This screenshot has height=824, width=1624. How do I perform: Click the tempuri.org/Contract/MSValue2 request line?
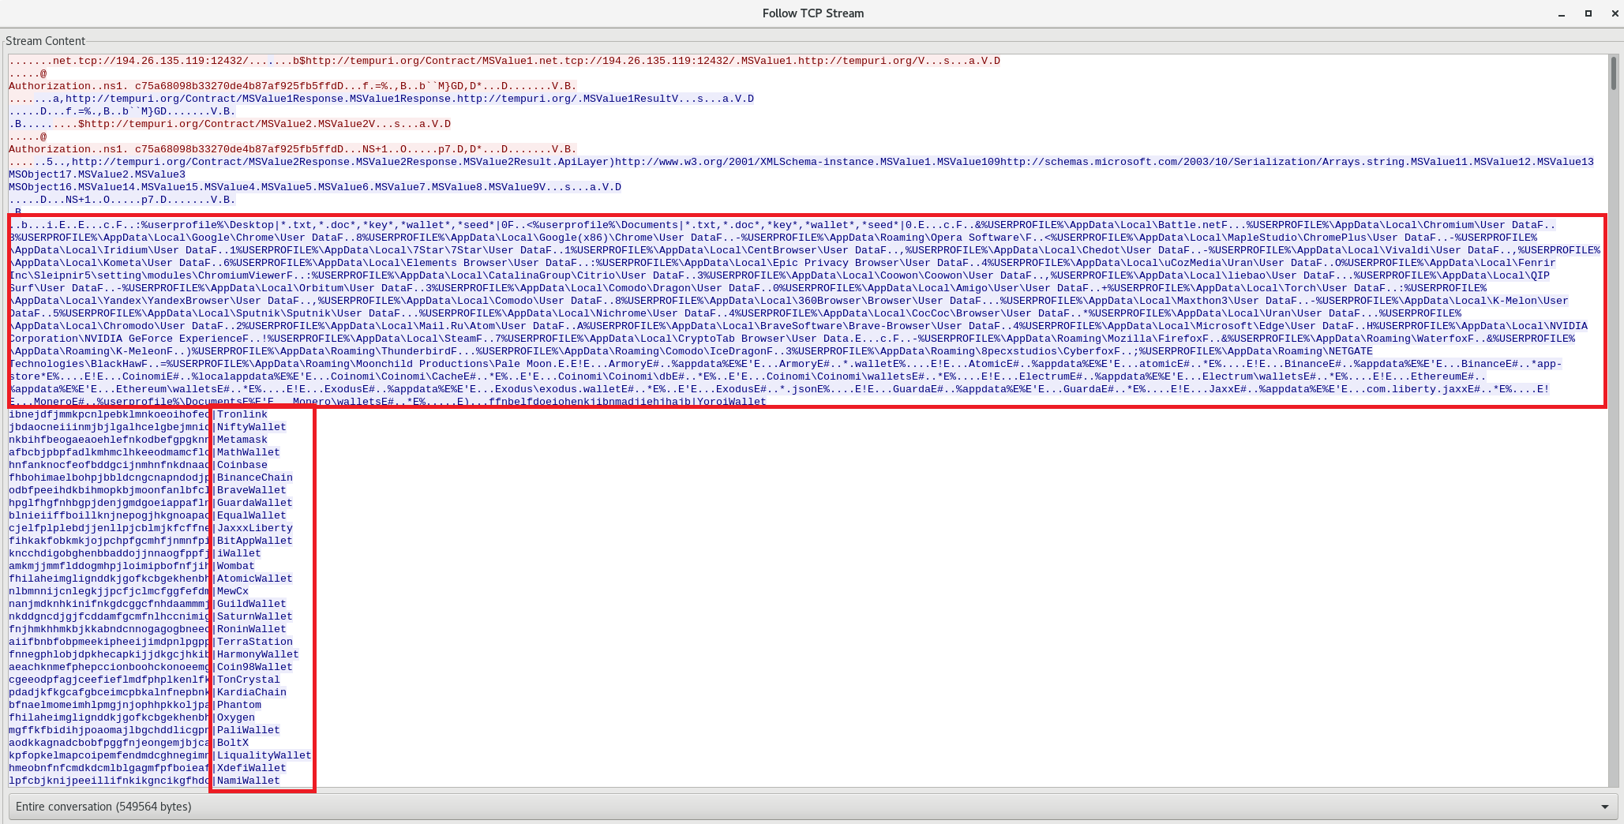click(x=230, y=124)
